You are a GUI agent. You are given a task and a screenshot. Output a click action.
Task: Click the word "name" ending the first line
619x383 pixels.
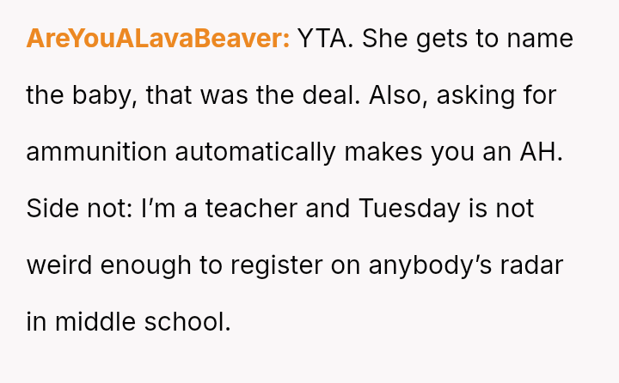click(540, 39)
